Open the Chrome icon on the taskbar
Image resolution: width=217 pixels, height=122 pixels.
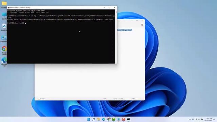click(x=108, y=119)
